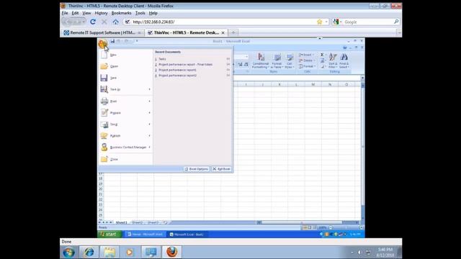Click Firefox home button
This screenshot has width=461, height=259.
coord(115,22)
